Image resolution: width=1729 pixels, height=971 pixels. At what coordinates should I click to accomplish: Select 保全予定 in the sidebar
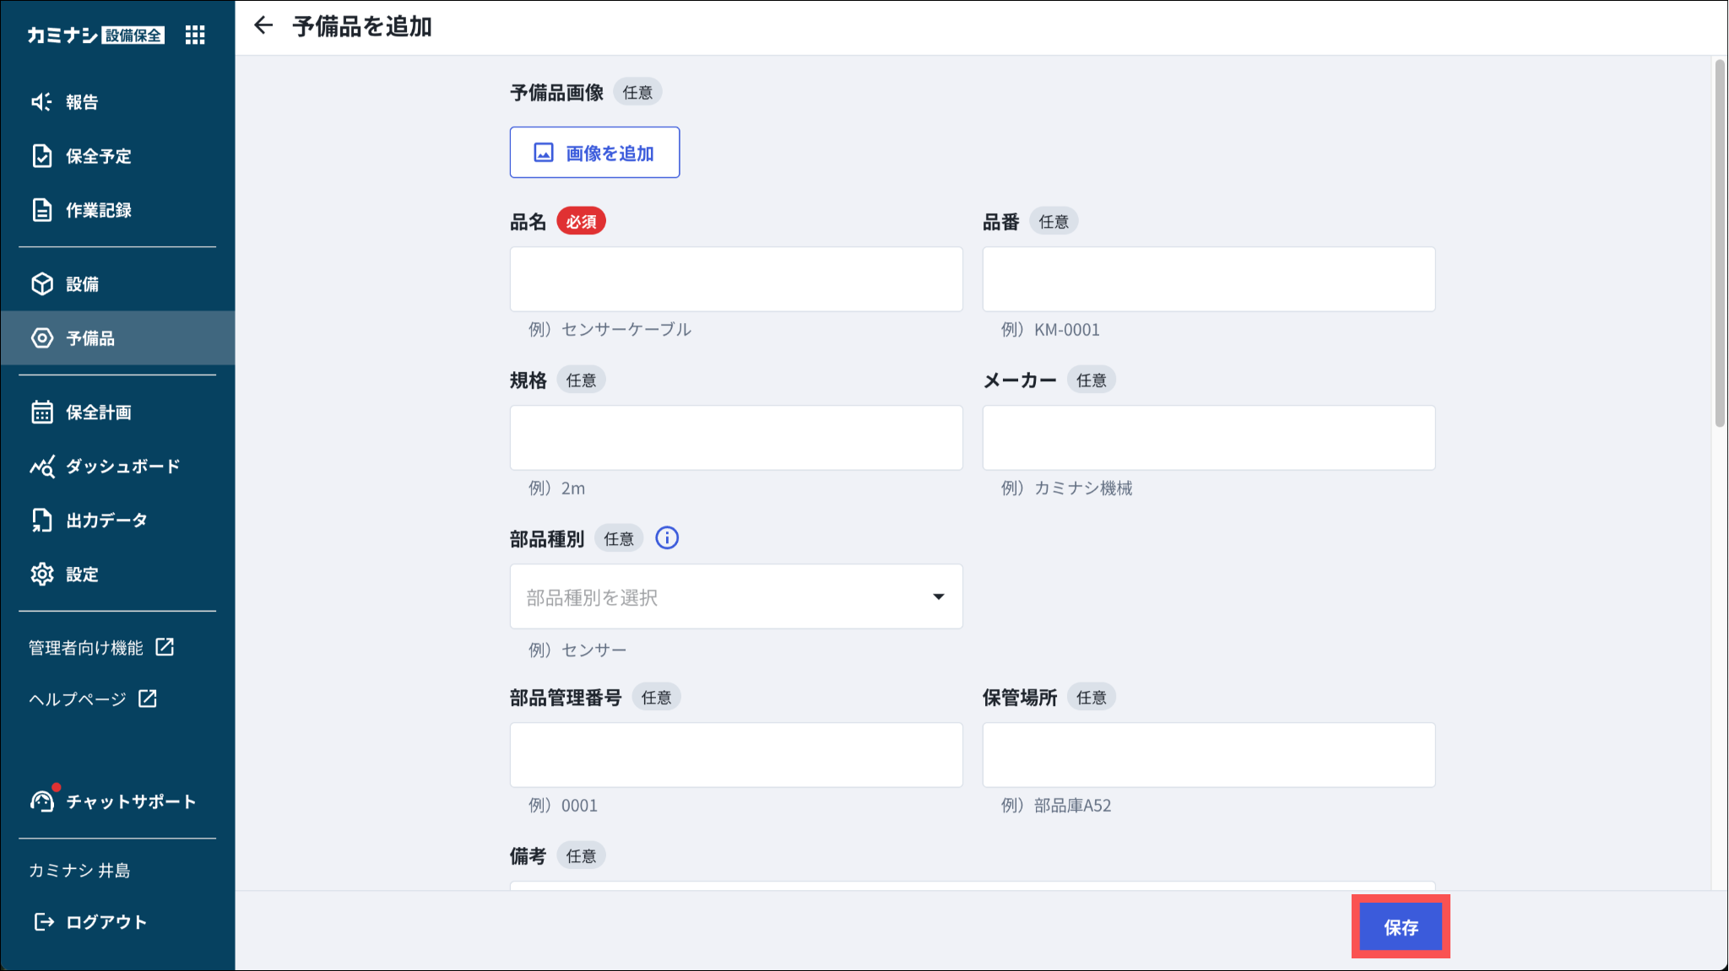point(99,156)
